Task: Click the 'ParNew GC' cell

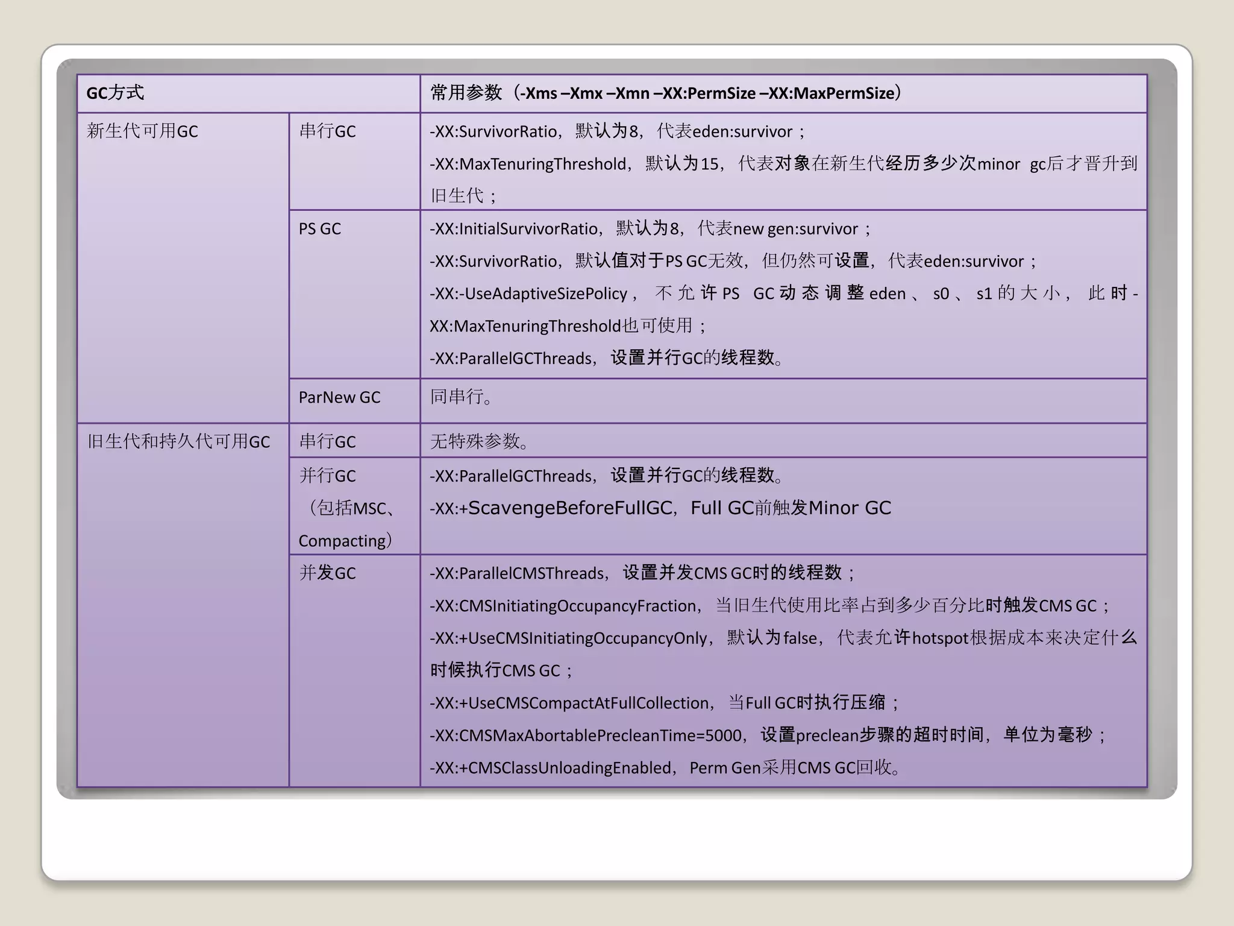Action: click(354, 401)
